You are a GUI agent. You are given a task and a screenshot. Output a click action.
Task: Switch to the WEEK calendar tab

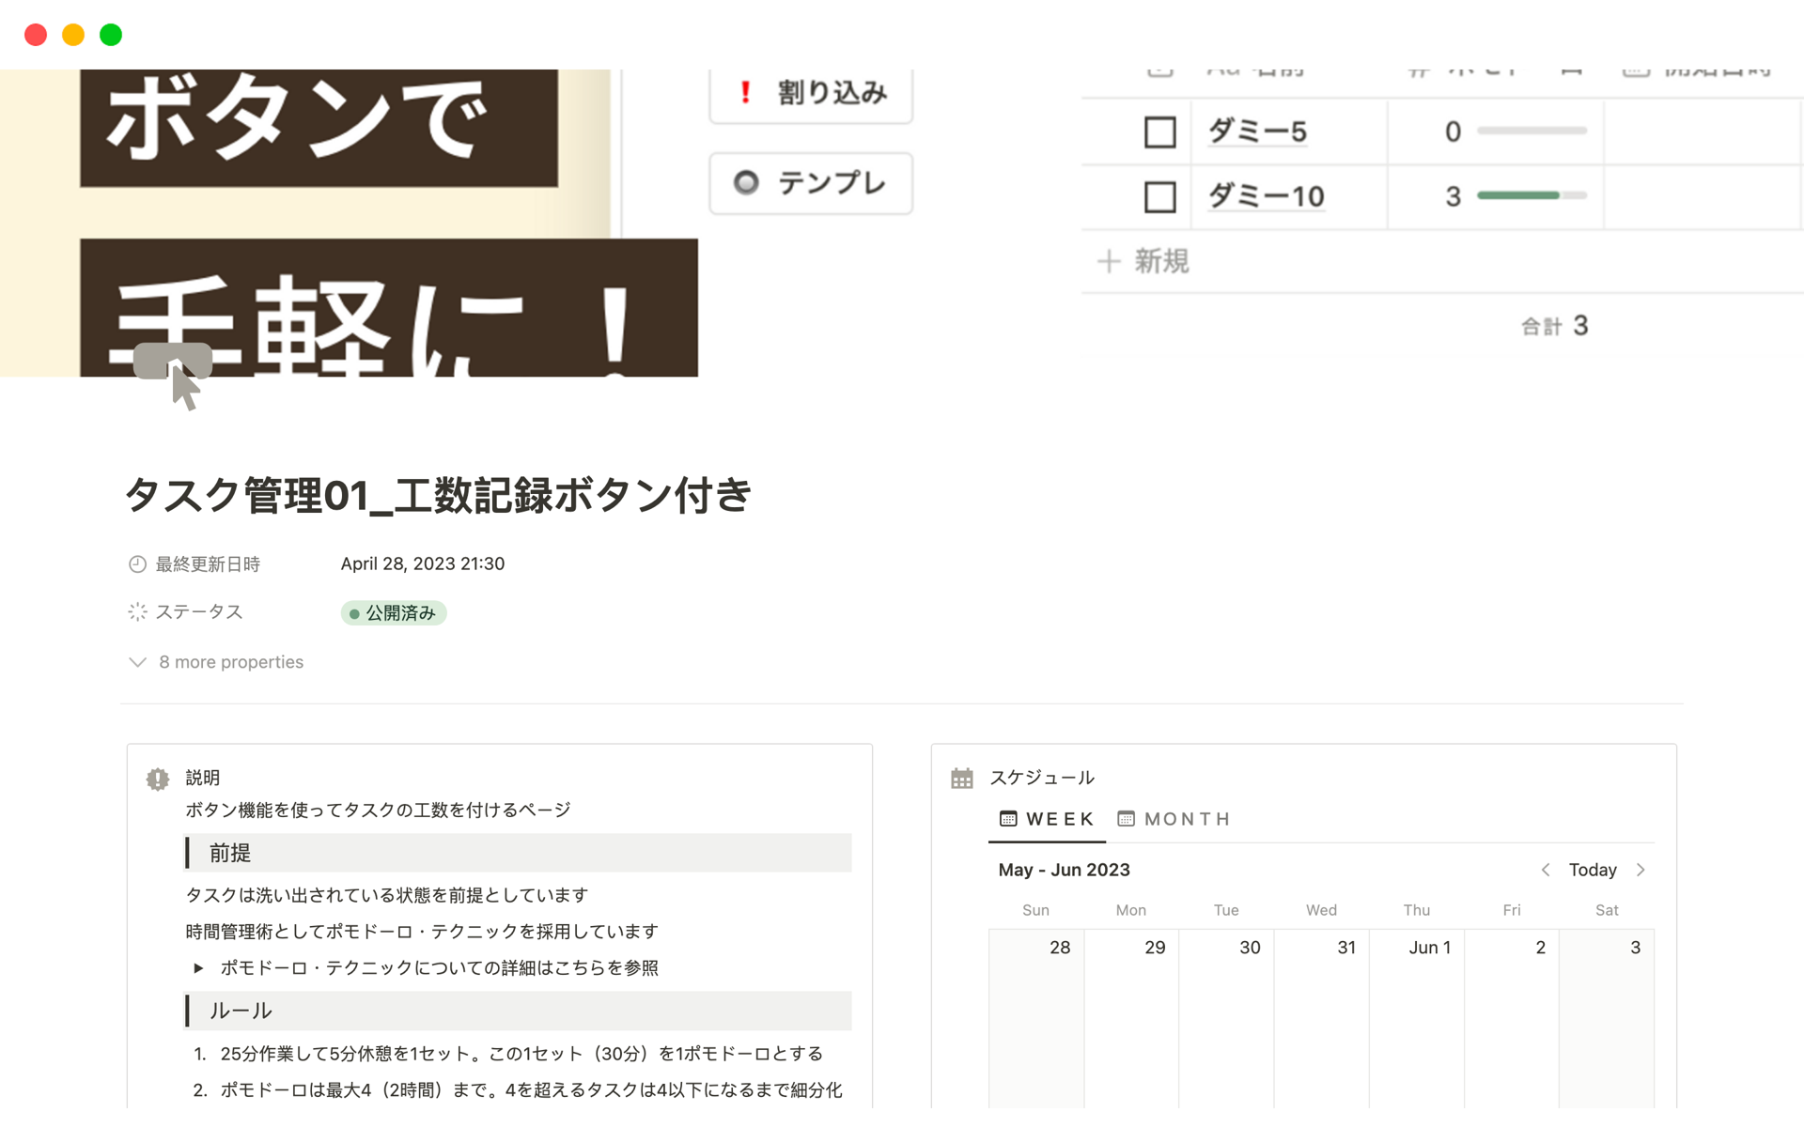tap(1047, 819)
